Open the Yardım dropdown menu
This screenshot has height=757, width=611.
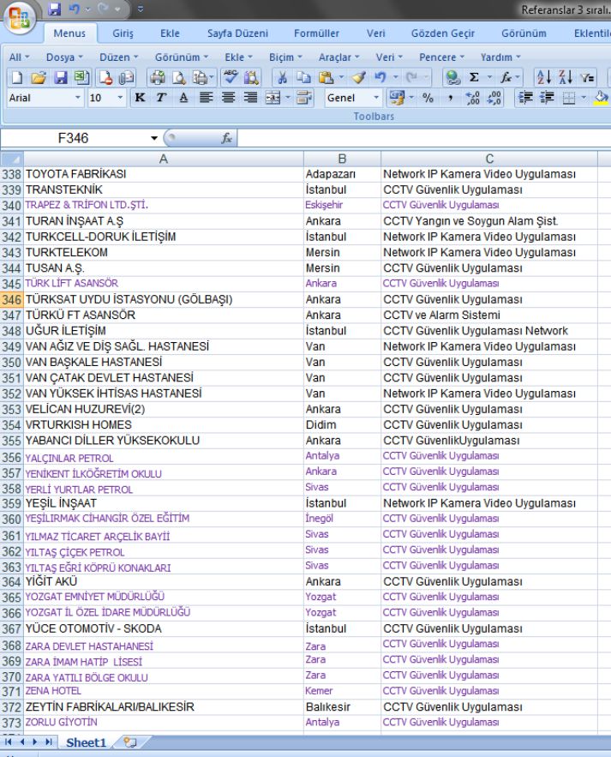[x=500, y=57]
